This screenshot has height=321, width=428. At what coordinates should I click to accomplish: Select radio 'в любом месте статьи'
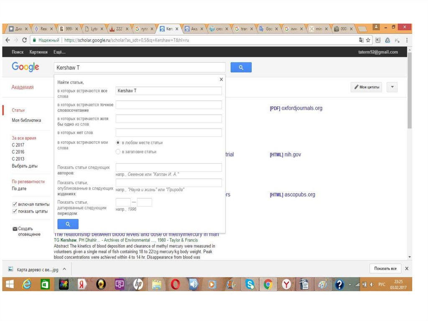[118, 142]
